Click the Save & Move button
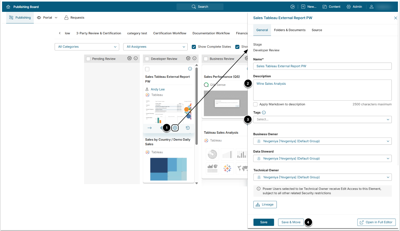Screen dimensions: 400x231 pyautogui.click(x=291, y=222)
